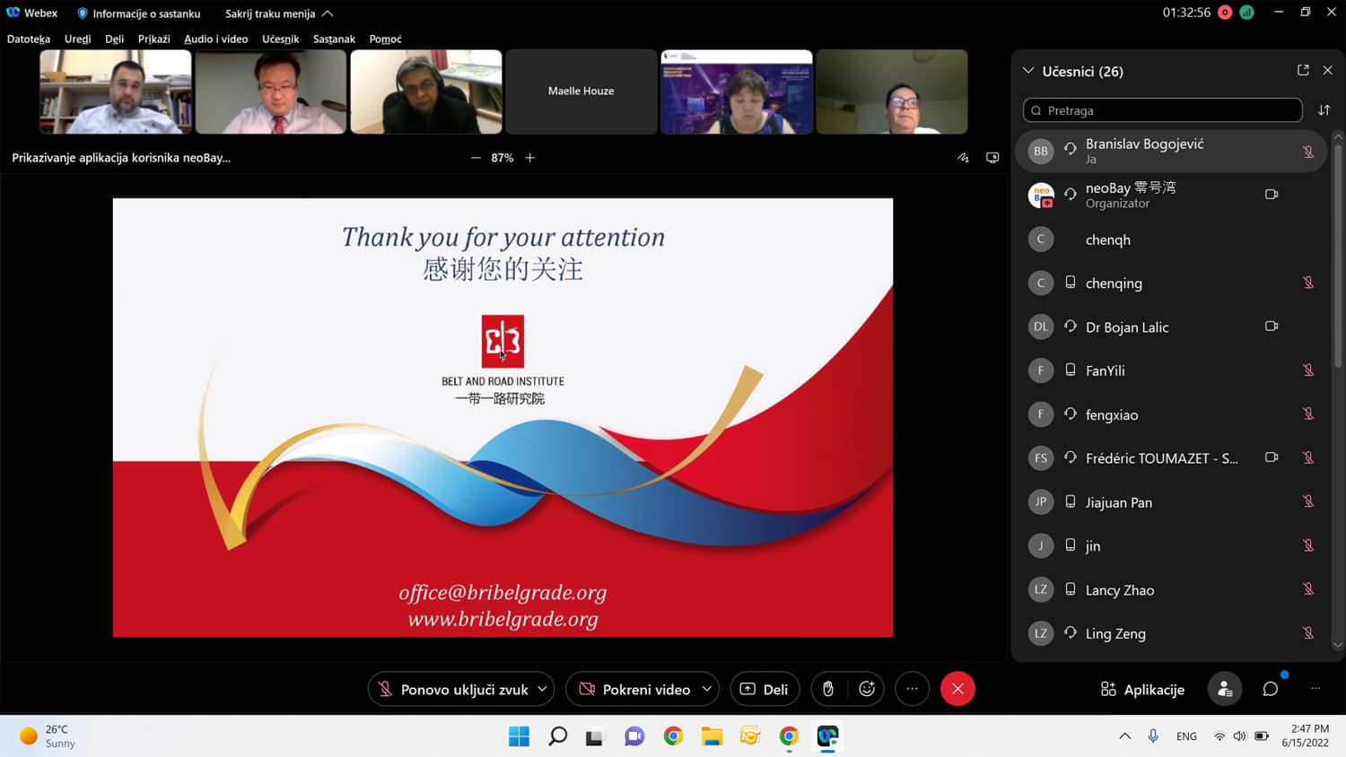
Task: Open the Aplikacije button
Action: [x=1142, y=689]
